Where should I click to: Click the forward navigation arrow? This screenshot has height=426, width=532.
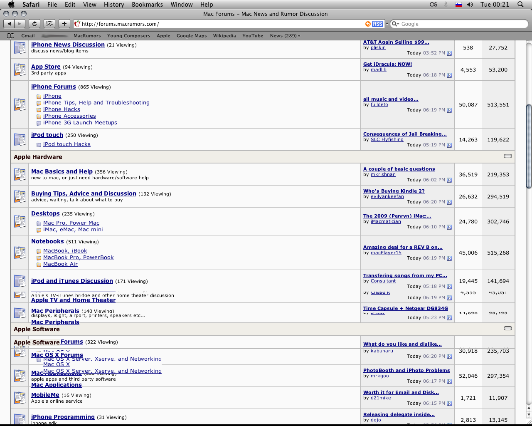click(x=20, y=24)
